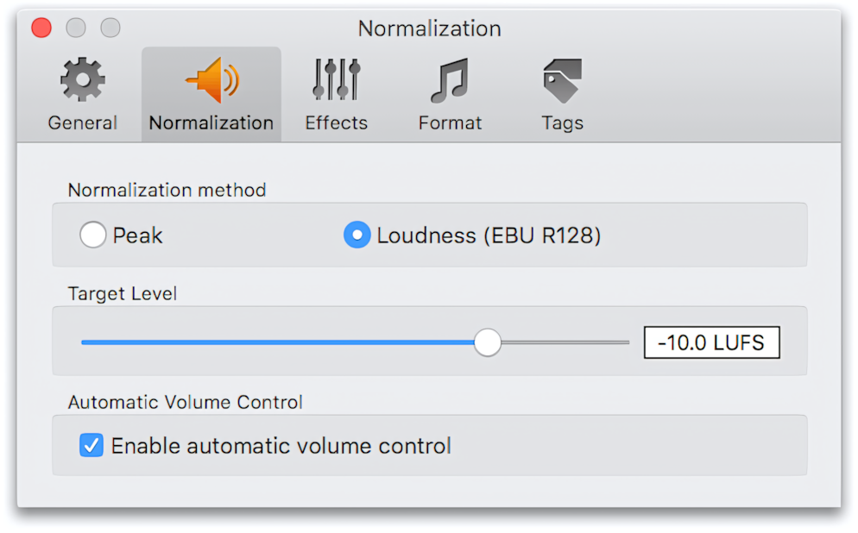Choose Loudness (EBU R128) normalization
Viewport: 858px width, 533px height.
(x=356, y=234)
